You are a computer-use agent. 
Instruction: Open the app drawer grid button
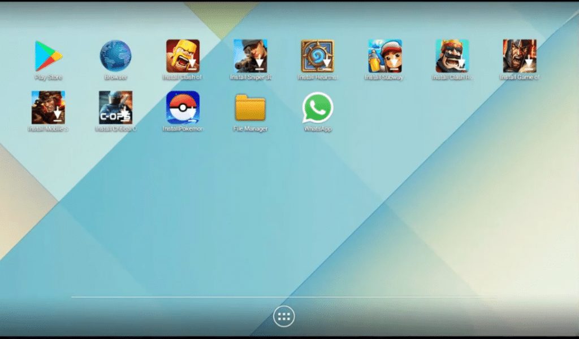tap(284, 316)
